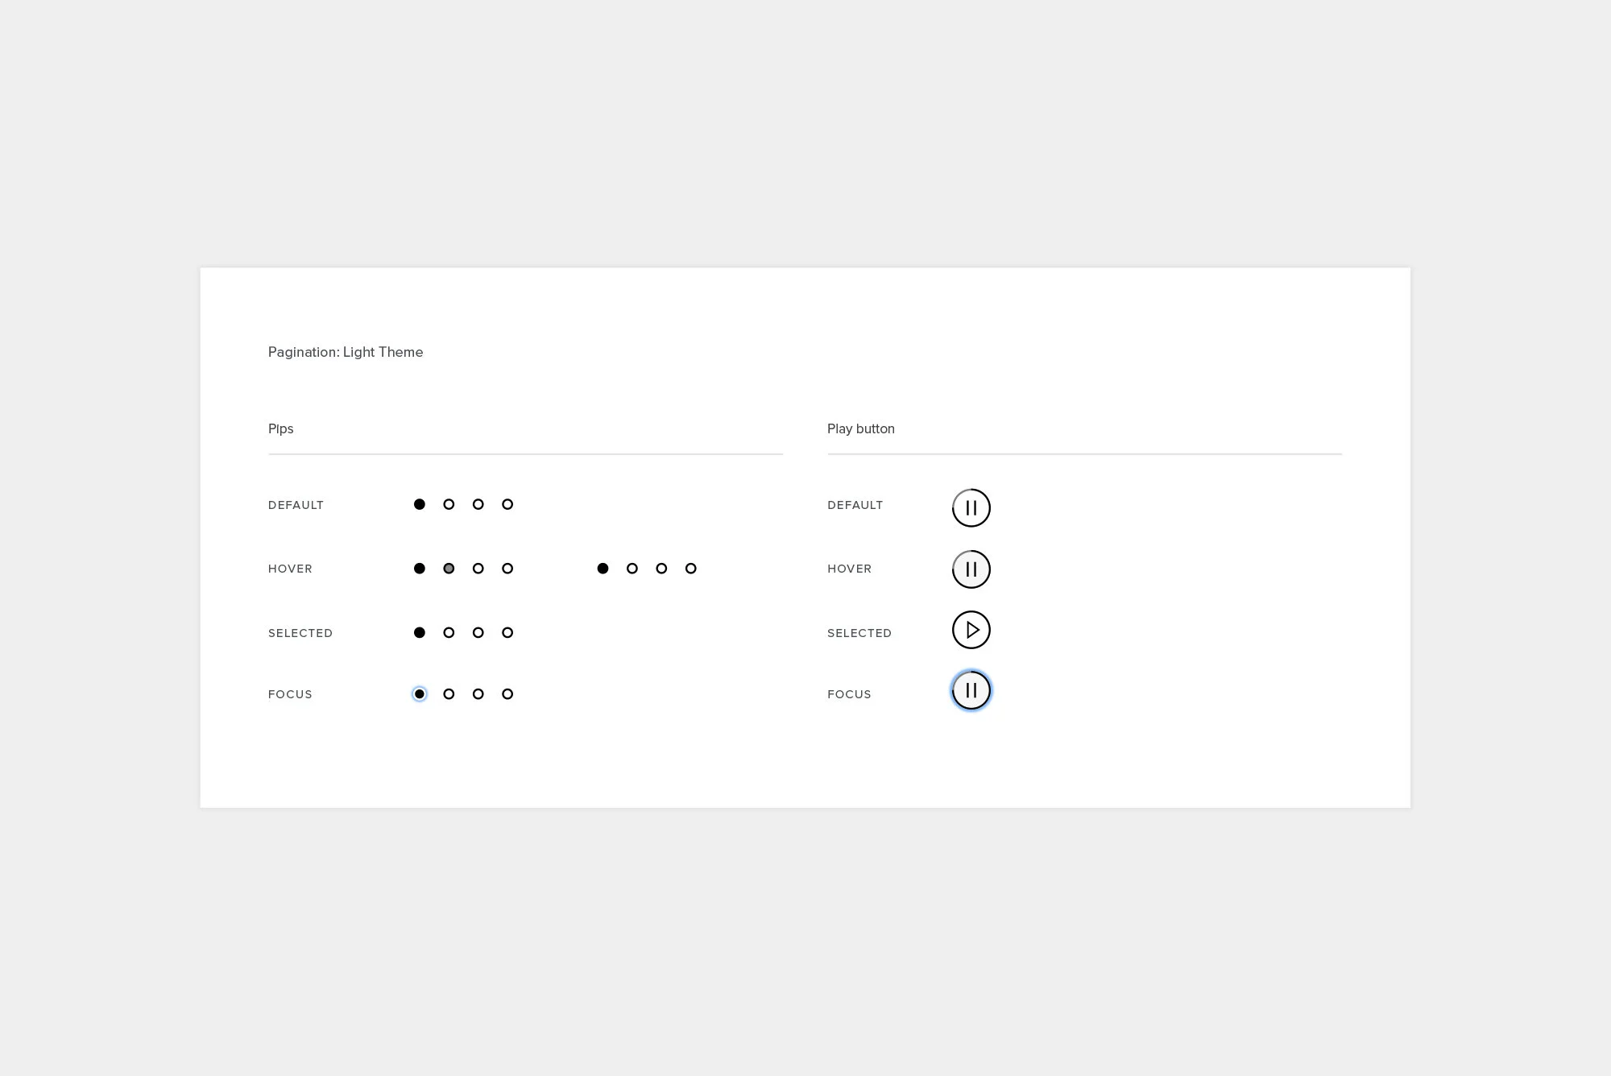
Task: Select the Pips section header
Action: [280, 428]
